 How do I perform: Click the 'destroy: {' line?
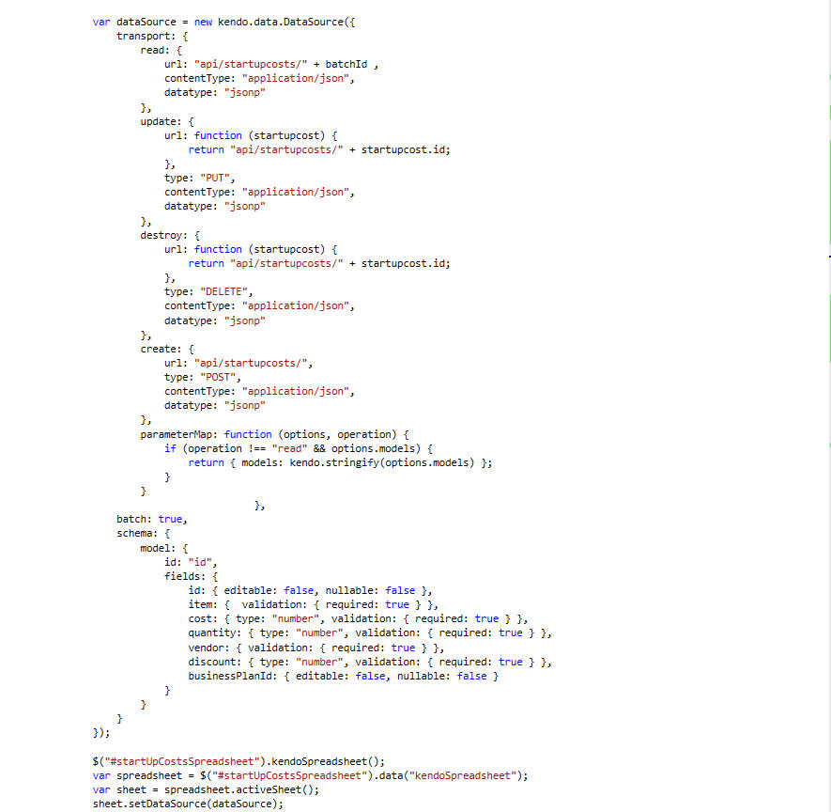coord(170,235)
